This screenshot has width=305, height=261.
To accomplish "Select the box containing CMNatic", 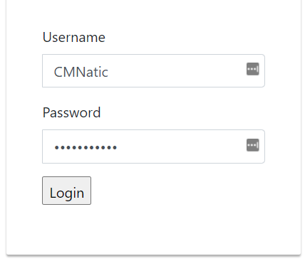I will (153, 70).
